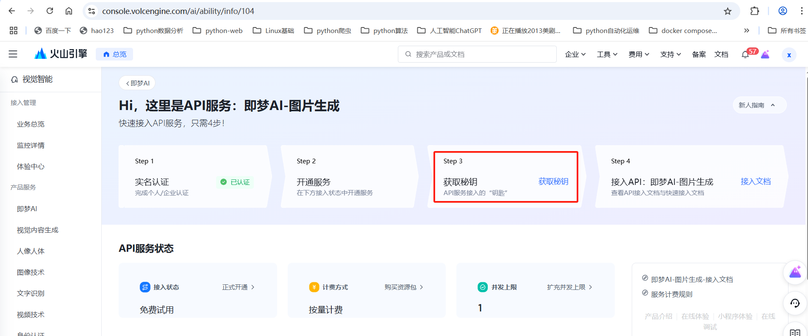Image resolution: width=808 pixels, height=336 pixels.
Task: Bookmark this page with the star icon
Action: [x=727, y=11]
